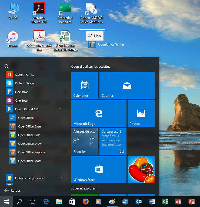200x207 pixels.
Task: Open the Microsoft Edge tile
Action: [99, 113]
